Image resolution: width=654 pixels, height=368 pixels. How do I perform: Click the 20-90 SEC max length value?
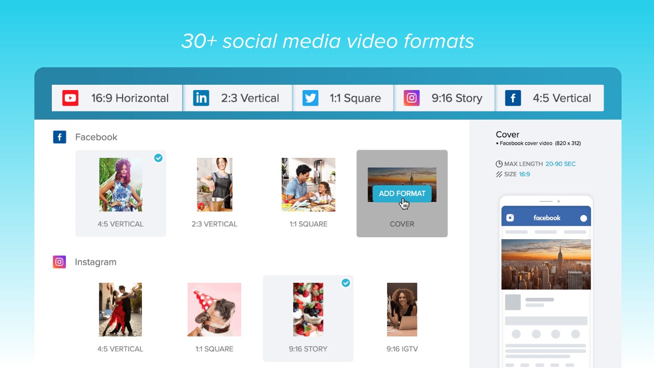(561, 164)
